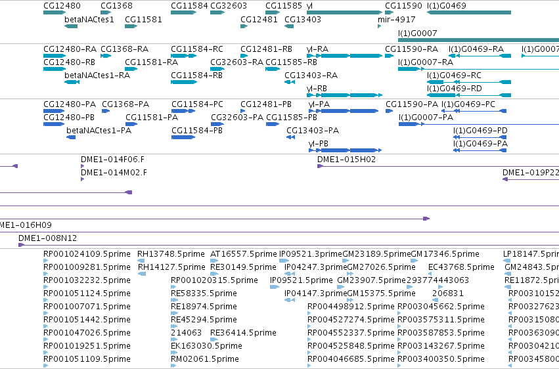The height and width of the screenshot is (369, 559).
Task: Open transcript l(1)G0469-RA
Action: 480,56
